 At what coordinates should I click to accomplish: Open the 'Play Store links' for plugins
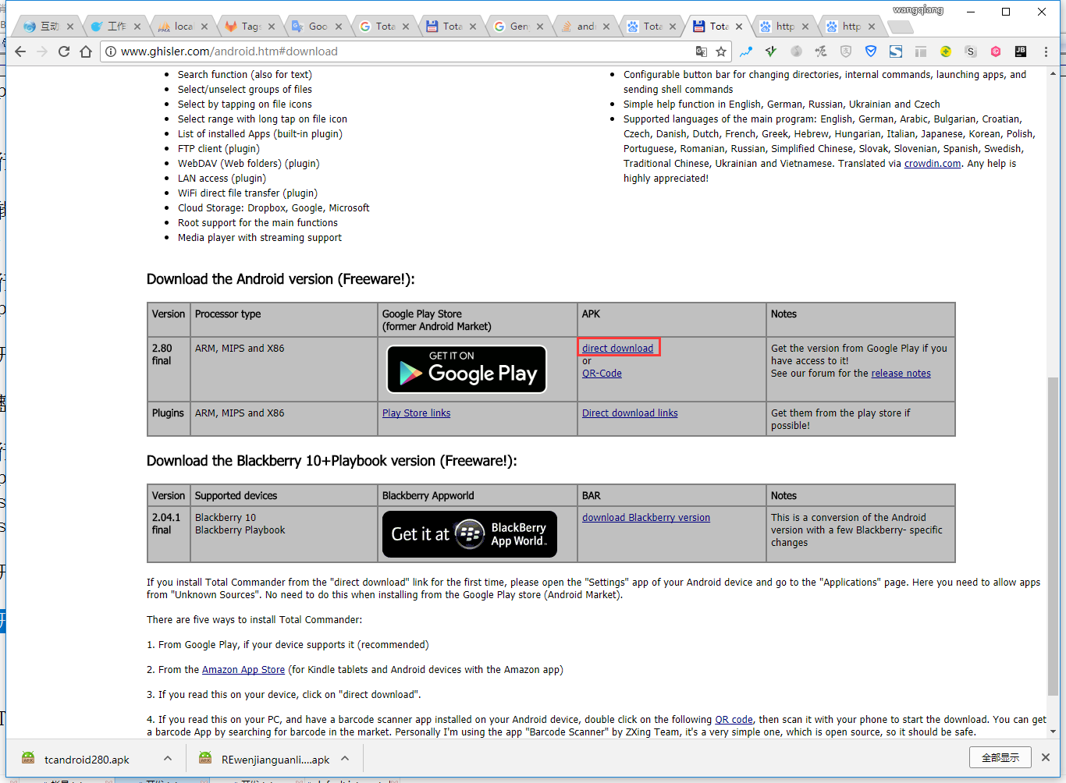coord(416,413)
